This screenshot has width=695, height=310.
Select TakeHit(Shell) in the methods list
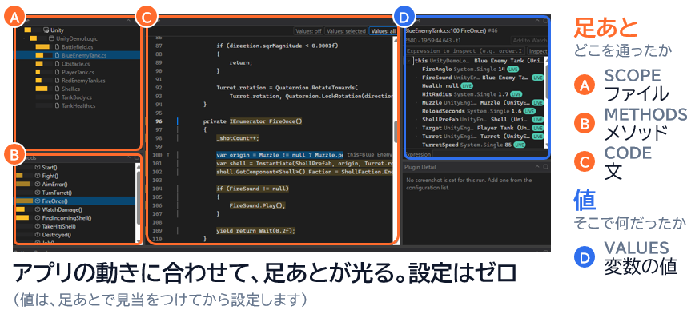(x=75, y=226)
